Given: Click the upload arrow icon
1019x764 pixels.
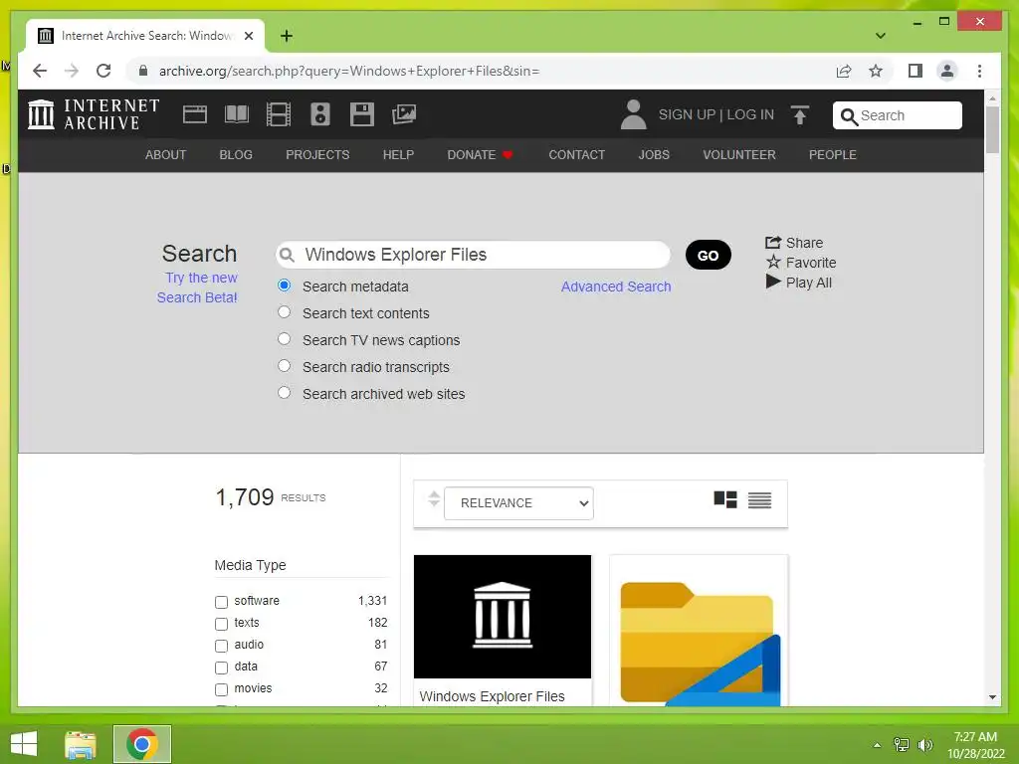Looking at the screenshot, I should tap(800, 115).
